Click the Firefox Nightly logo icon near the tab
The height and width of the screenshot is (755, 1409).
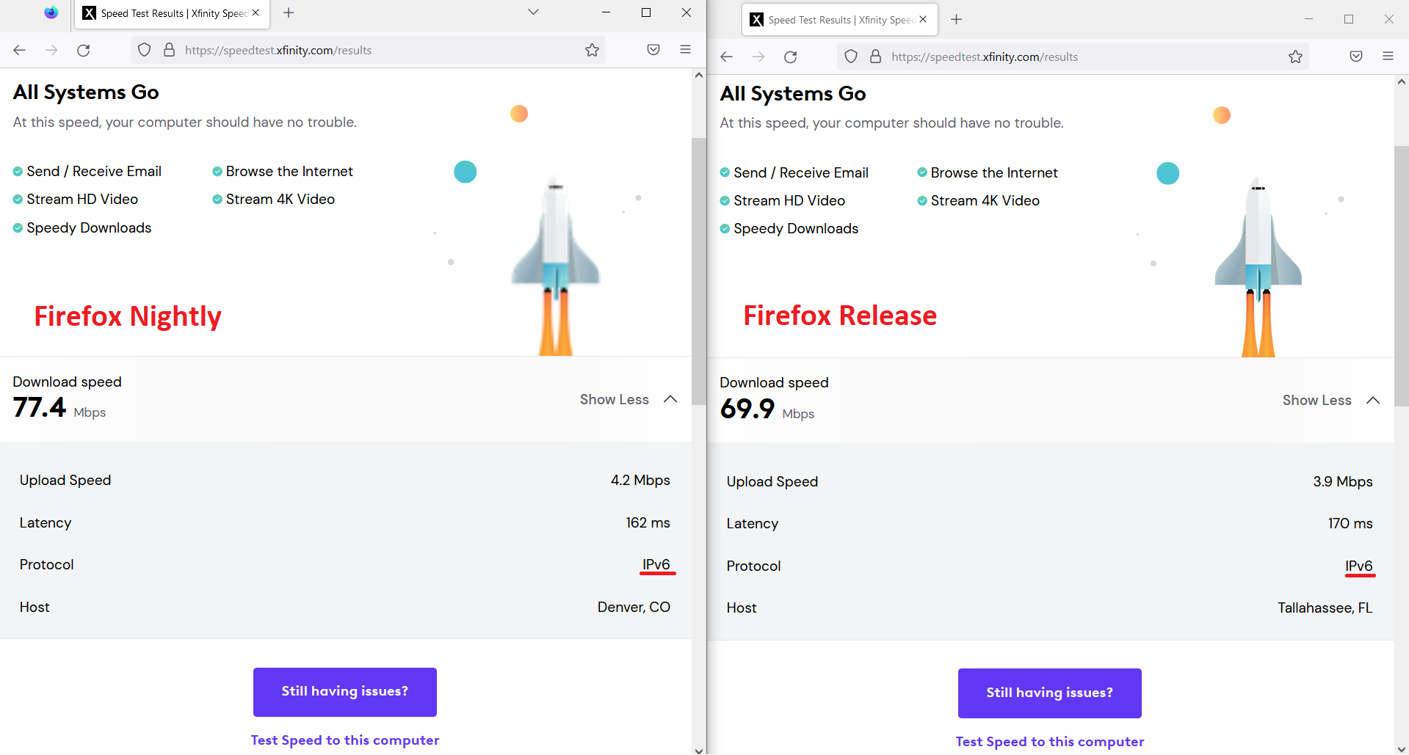pyautogui.click(x=51, y=12)
